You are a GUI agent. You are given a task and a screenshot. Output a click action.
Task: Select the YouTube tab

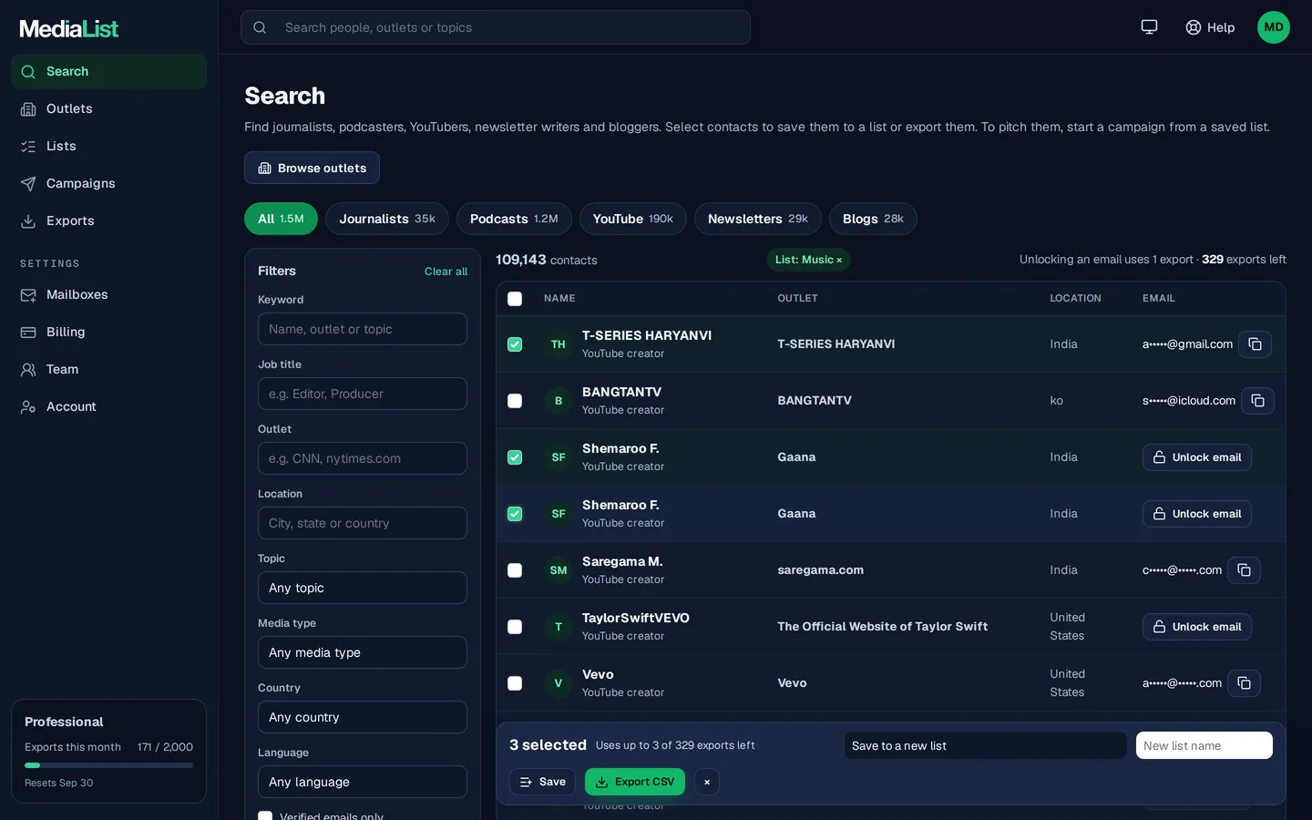point(633,219)
